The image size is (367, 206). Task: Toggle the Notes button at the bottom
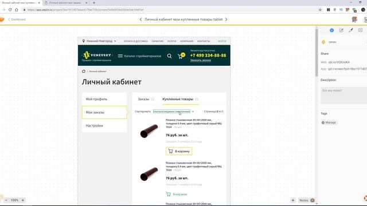click(307, 200)
